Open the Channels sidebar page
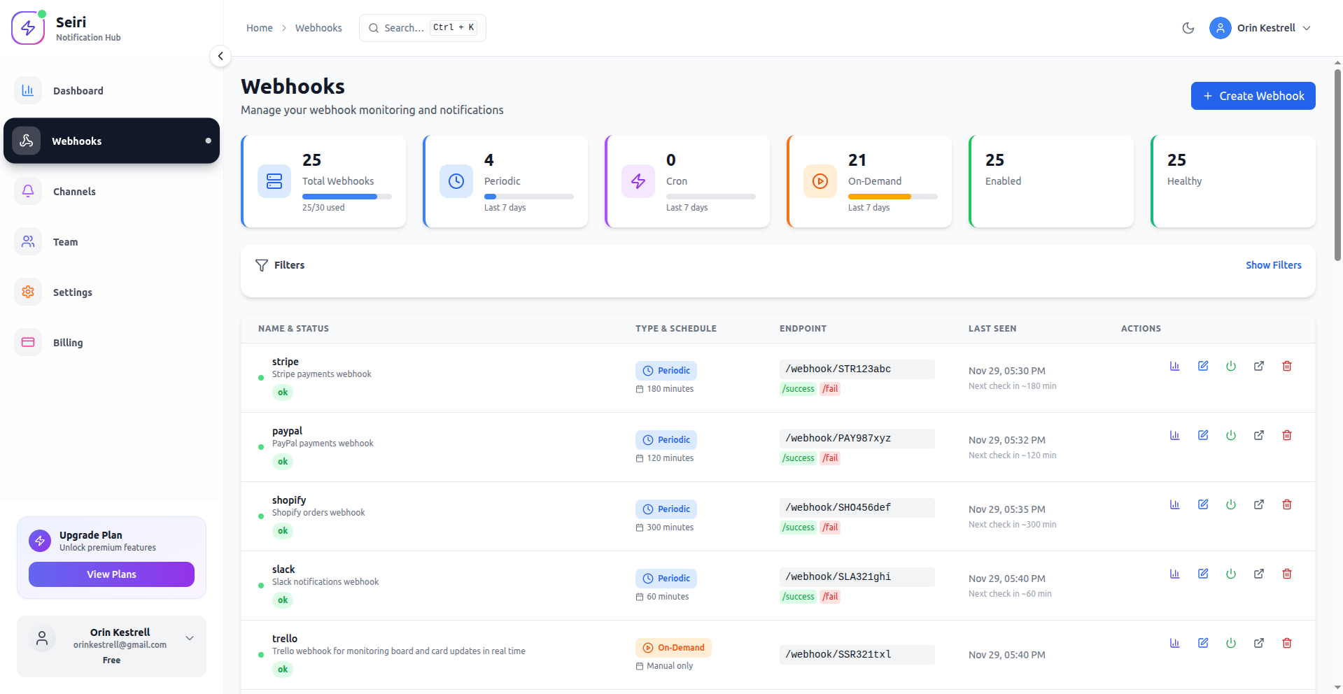 (x=74, y=192)
